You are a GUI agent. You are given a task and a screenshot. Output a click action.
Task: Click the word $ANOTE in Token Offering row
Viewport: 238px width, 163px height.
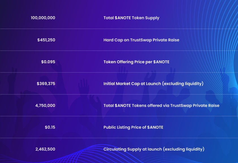tap(161, 62)
